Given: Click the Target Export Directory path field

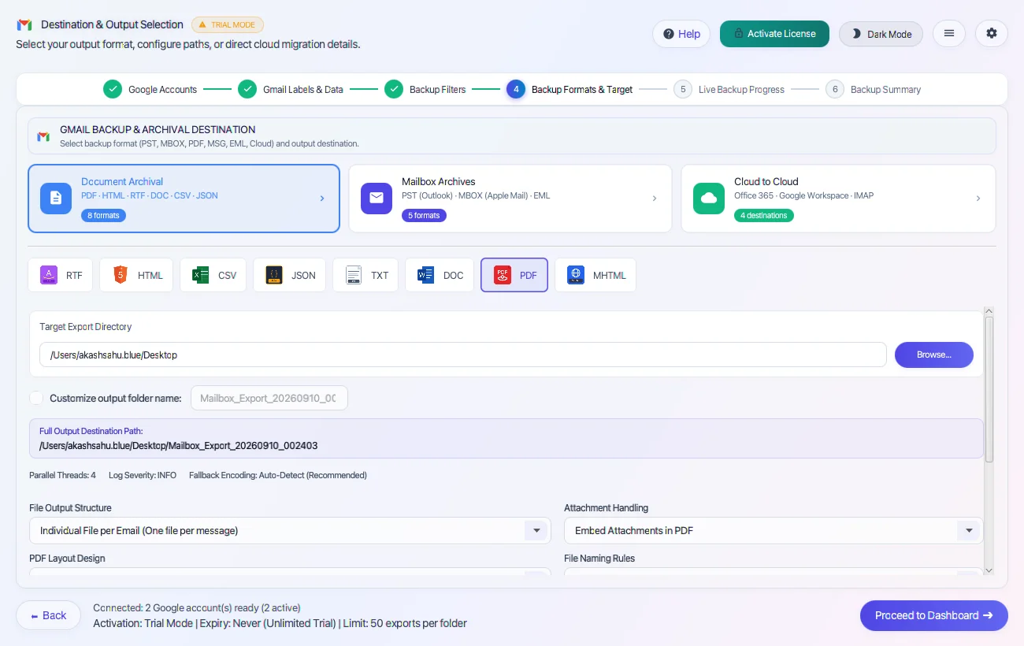Looking at the screenshot, I should (463, 355).
